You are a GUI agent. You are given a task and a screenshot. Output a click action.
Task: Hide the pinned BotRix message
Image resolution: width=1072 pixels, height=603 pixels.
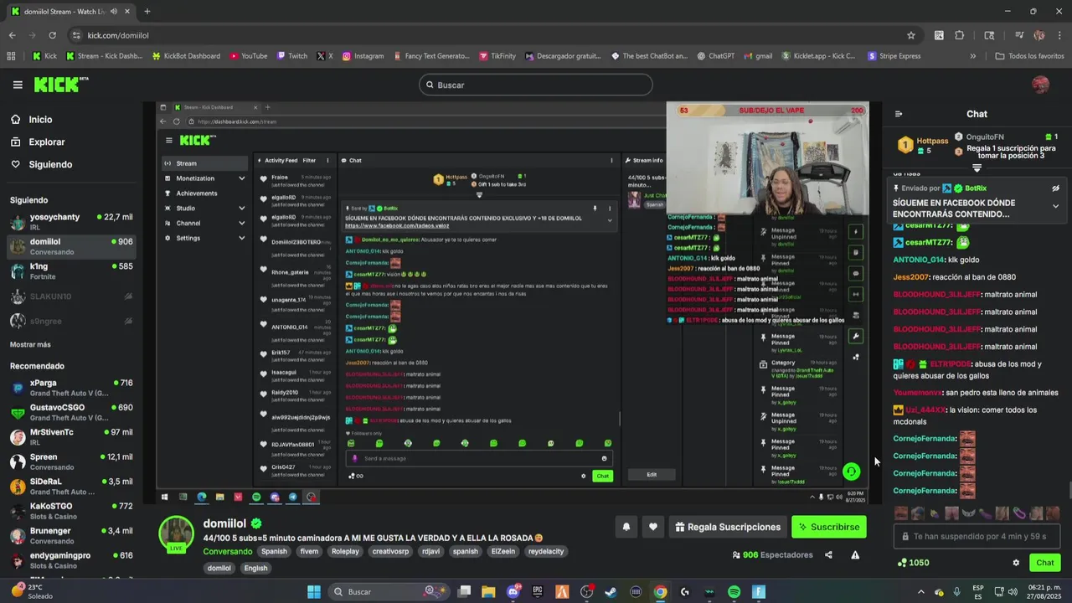[1055, 188]
